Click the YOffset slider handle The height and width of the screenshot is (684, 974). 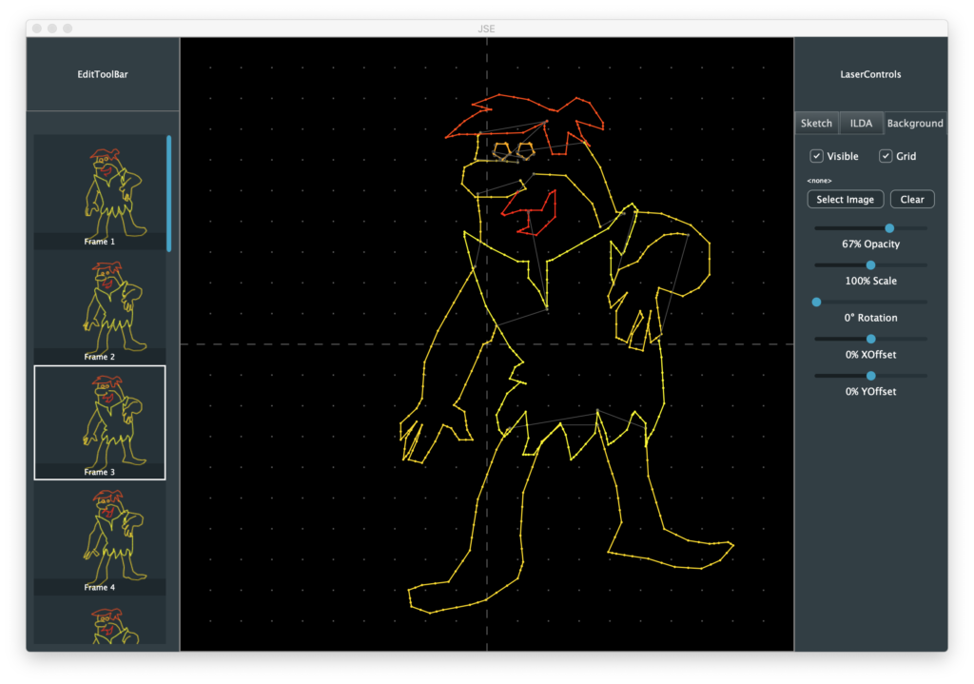pos(870,376)
